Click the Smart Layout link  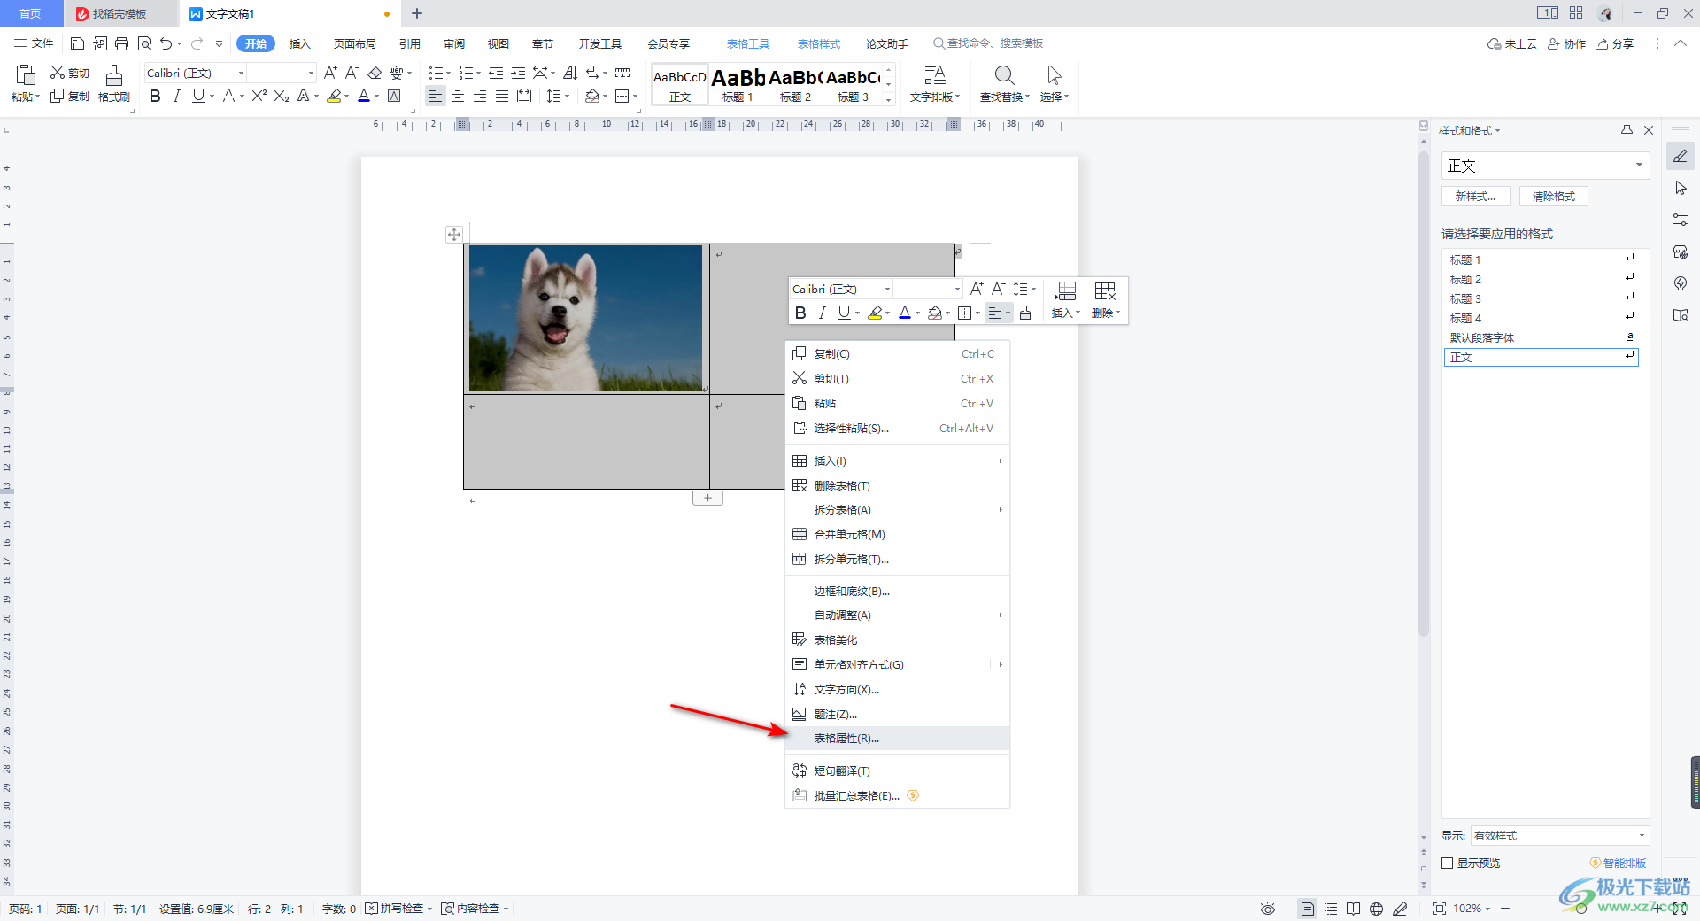[1618, 863]
